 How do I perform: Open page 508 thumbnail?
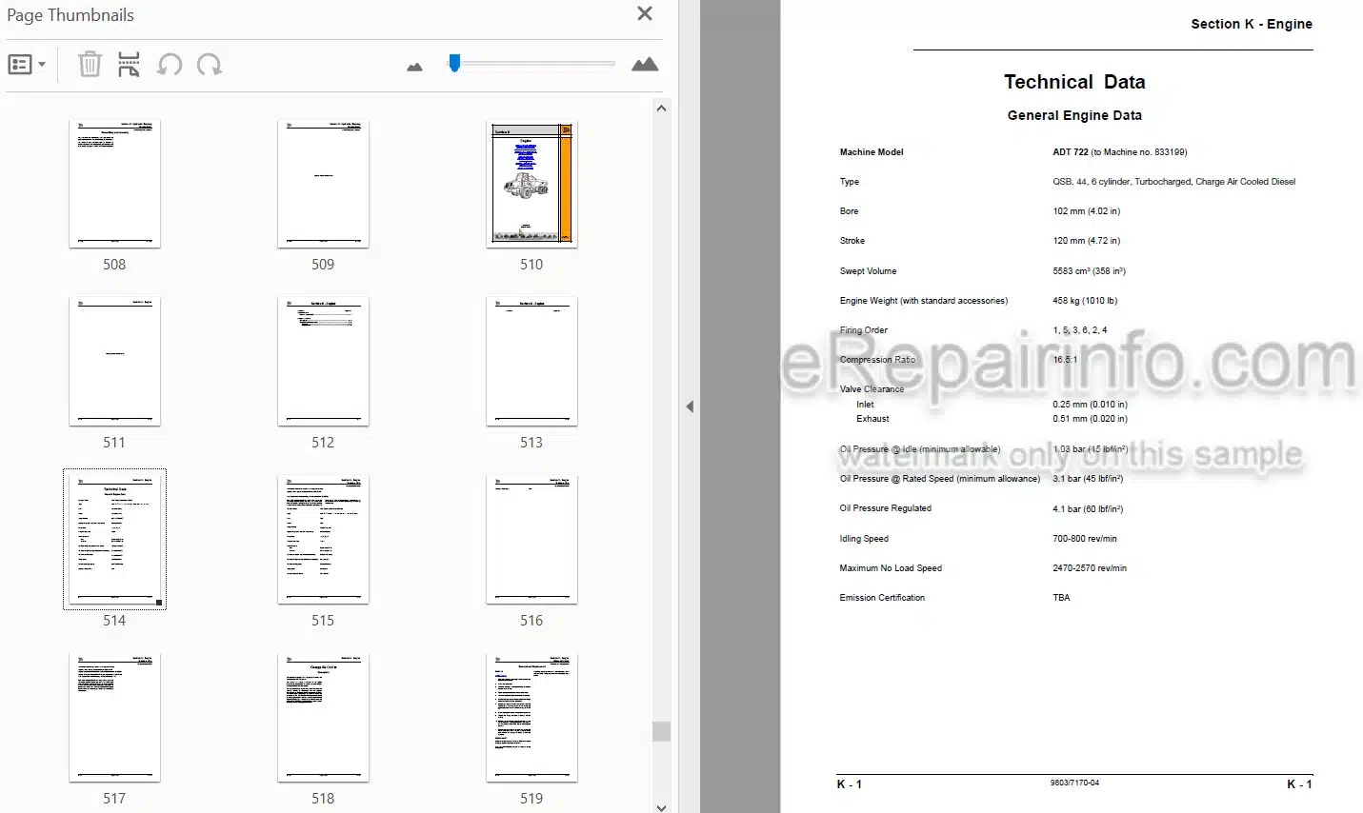tap(114, 184)
